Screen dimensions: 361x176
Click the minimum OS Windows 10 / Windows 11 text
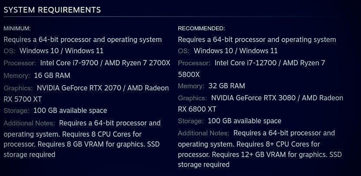pyautogui.click(x=62, y=51)
